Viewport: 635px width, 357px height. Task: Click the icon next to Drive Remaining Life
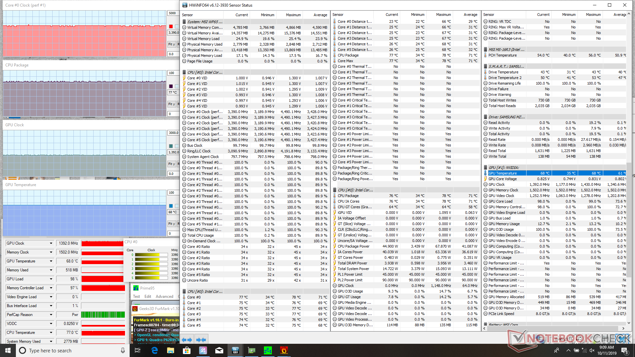[x=486, y=83]
